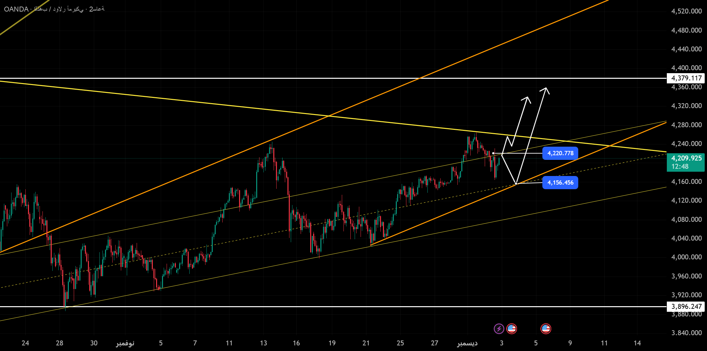Select the blue 4,220.778 price label
Viewport: 707px width, 351px height.
point(560,153)
